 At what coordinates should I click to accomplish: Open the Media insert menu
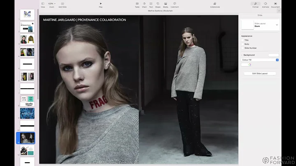pos(166,4)
